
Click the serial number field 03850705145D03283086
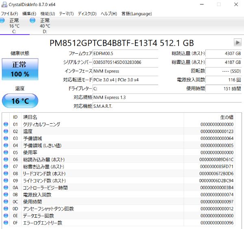125,62
